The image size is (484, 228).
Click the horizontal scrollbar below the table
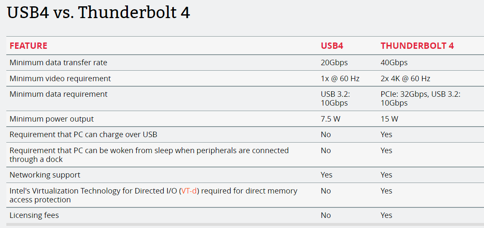(245, 224)
